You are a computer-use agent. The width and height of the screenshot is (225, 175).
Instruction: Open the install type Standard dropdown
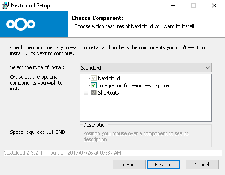pyautogui.click(x=145, y=68)
